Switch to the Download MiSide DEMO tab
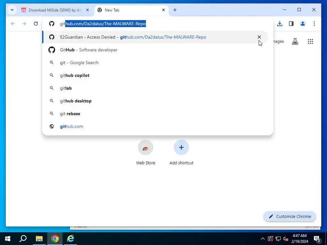This screenshot has width=327, height=245. [x=55, y=10]
